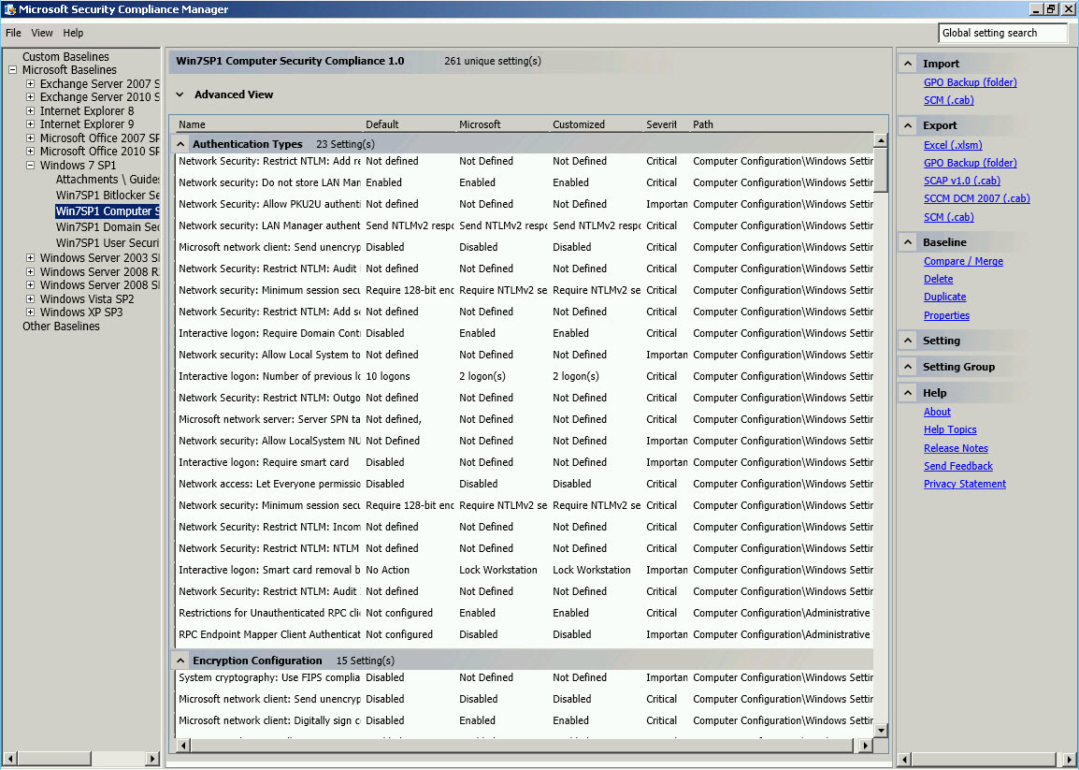This screenshot has height=770, width=1079.
Task: Open the Help menu from the menu bar
Action: click(73, 32)
